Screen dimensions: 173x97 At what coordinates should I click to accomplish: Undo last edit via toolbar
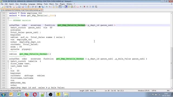33,7
